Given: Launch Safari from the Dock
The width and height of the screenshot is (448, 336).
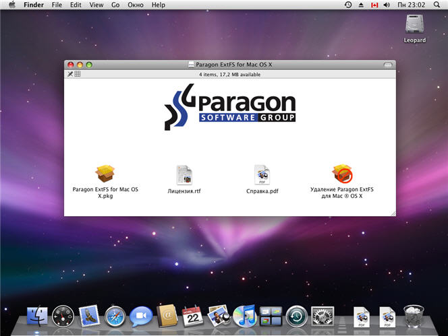Looking at the screenshot, I should click(x=115, y=316).
